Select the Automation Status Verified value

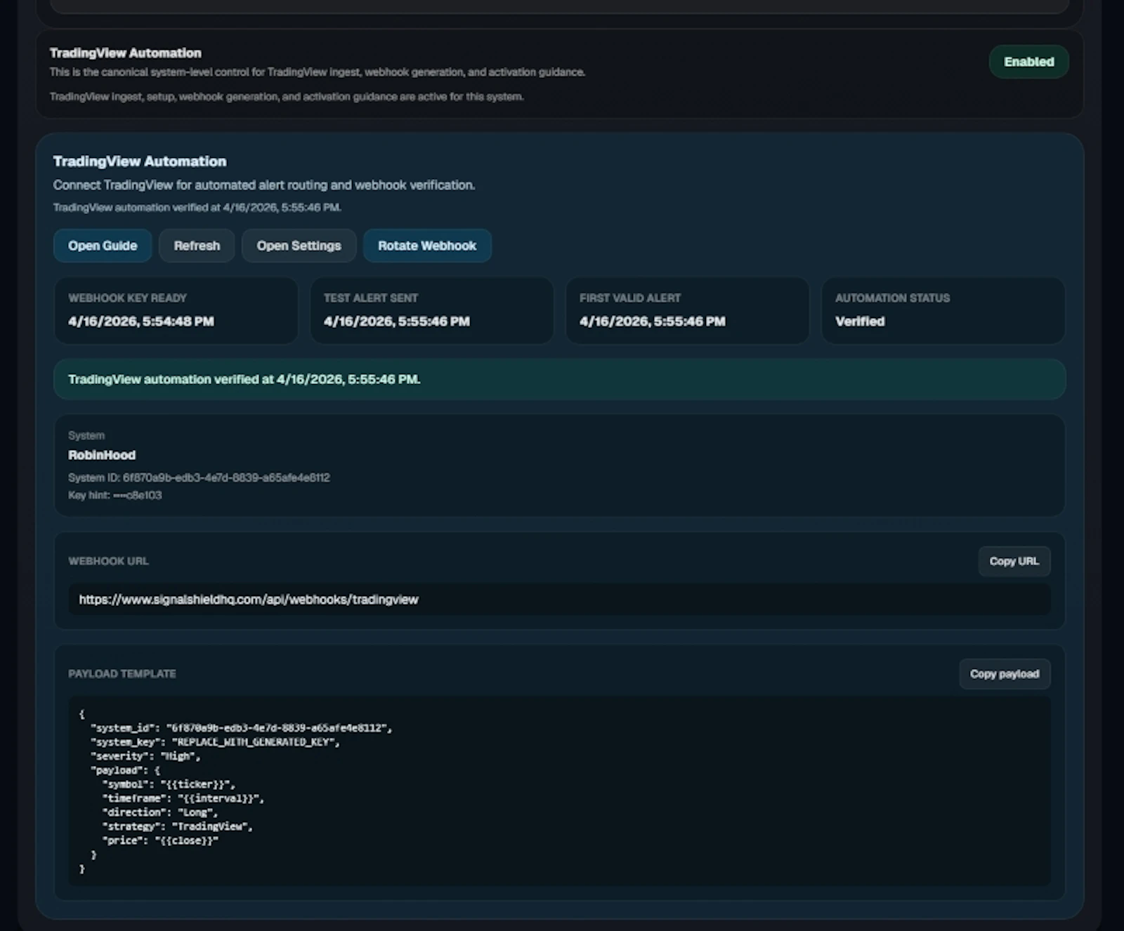tap(860, 322)
